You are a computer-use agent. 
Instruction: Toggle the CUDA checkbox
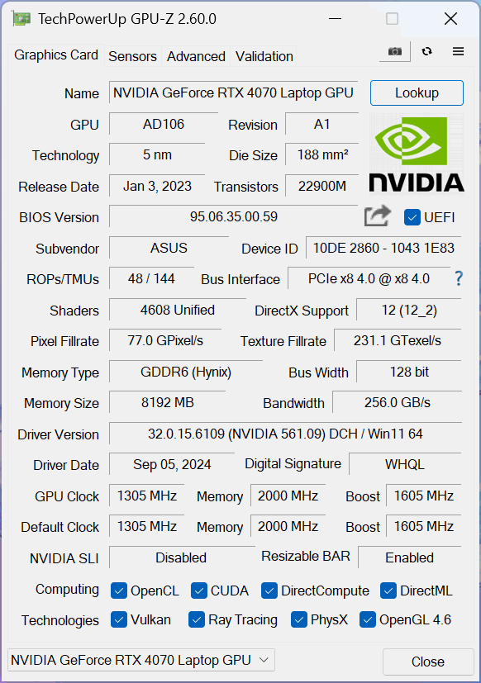(x=199, y=591)
